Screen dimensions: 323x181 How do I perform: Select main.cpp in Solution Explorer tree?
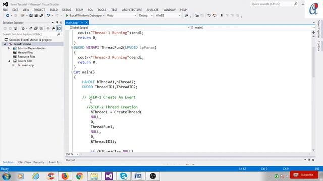coord(28,65)
